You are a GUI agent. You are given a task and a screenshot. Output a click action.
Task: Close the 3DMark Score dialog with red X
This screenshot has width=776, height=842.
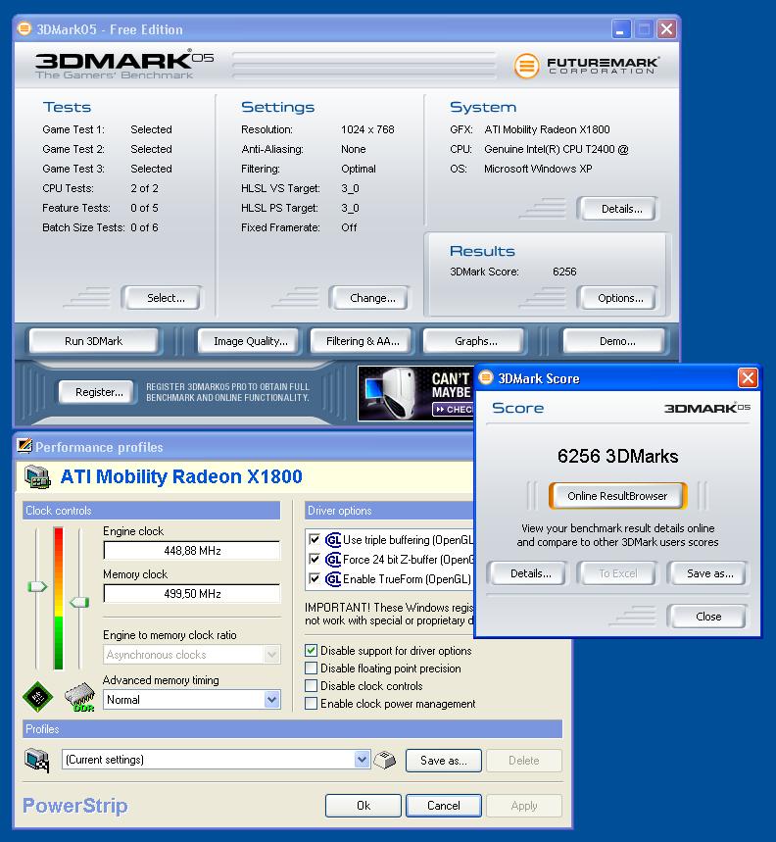[748, 377]
